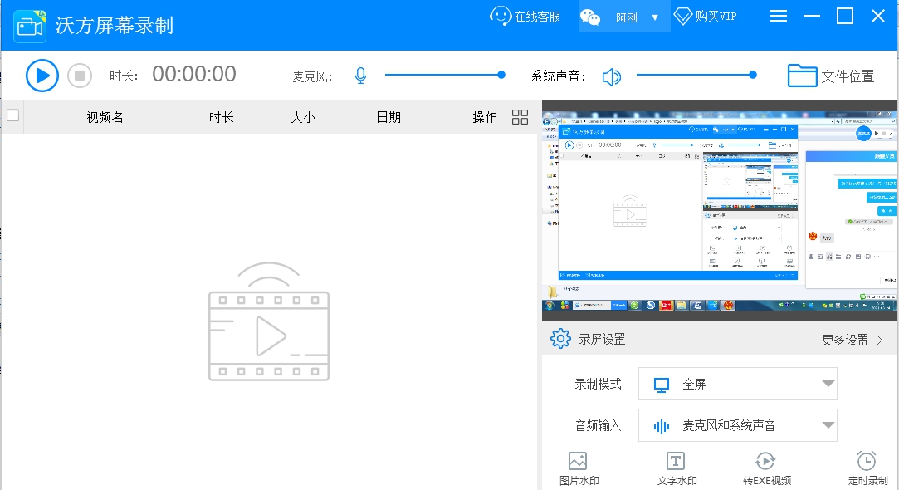
Task: Click the microphone icon beside 麦克风
Action: point(360,75)
